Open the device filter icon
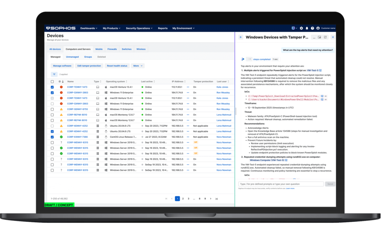This screenshot has width=381, height=234. [x=54, y=74]
